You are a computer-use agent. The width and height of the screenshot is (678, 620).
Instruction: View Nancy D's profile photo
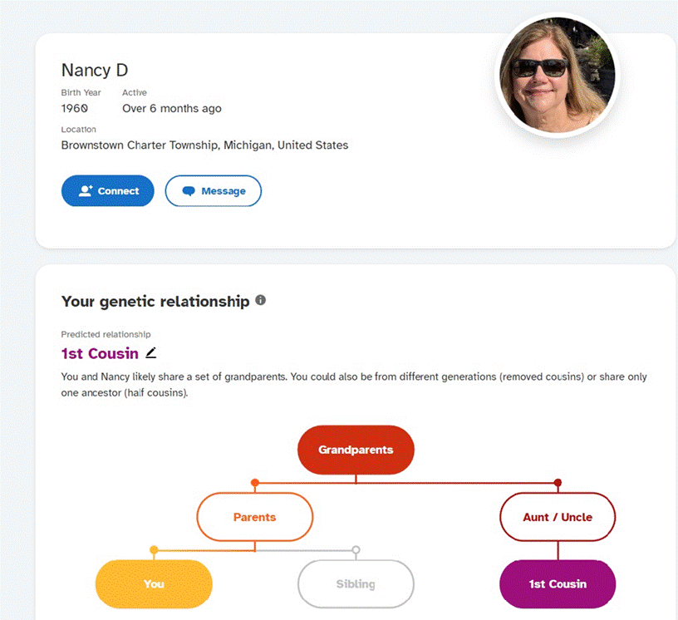click(557, 75)
